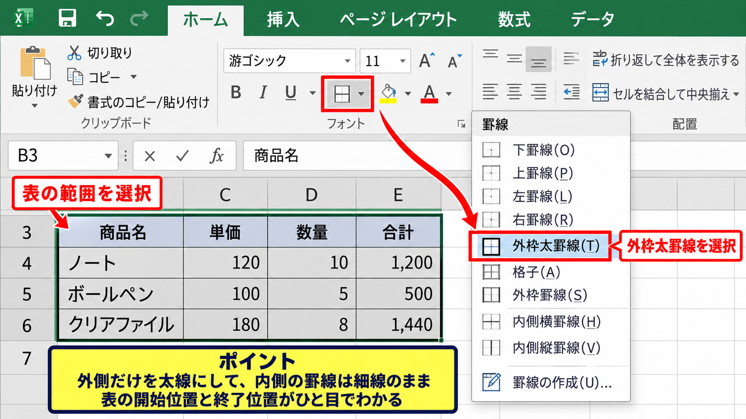Image resolution: width=746 pixels, height=419 pixels.
Task: Choose 下罫線(O) in the borders menu
Action: click(x=551, y=150)
